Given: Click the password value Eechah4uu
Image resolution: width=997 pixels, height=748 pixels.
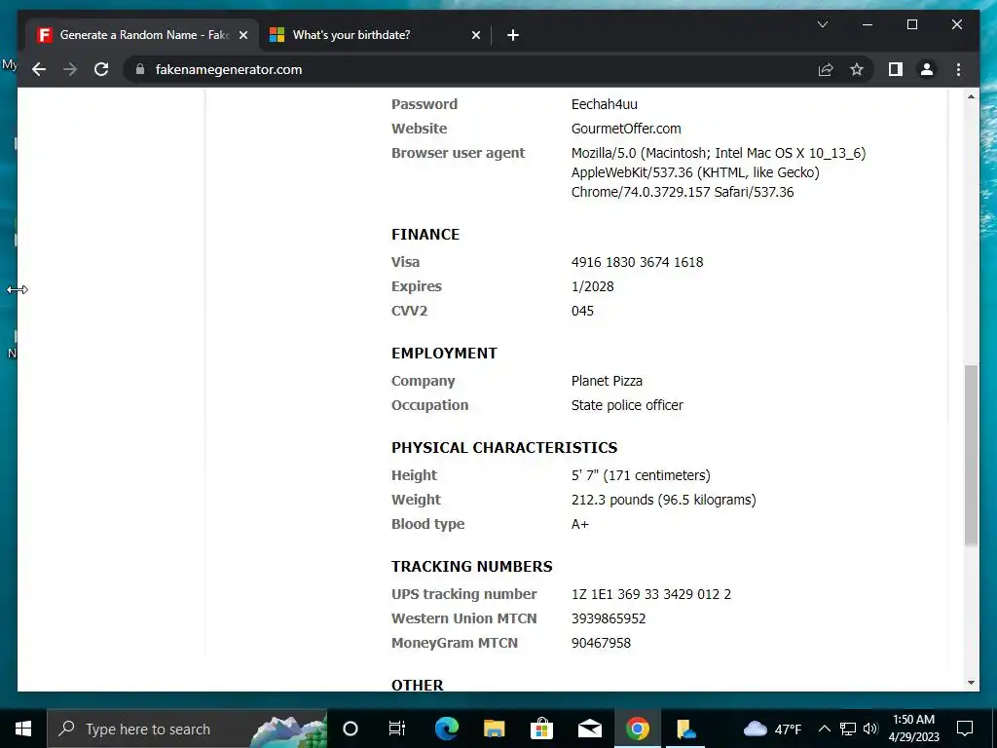Looking at the screenshot, I should (x=604, y=104).
